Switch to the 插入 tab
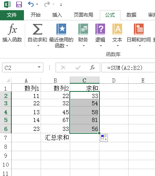Screen dimensions: 155x176 pos(57,15)
